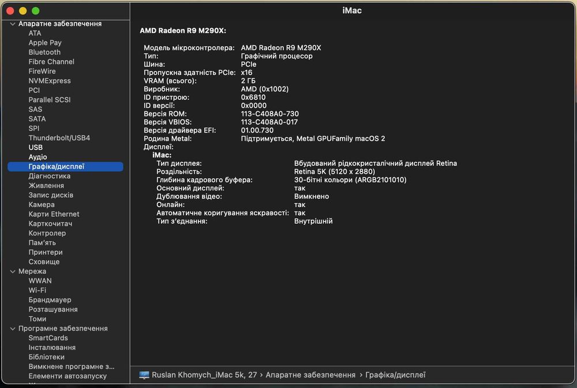
Task: Open Сховище in the sidebar
Action: coord(44,262)
